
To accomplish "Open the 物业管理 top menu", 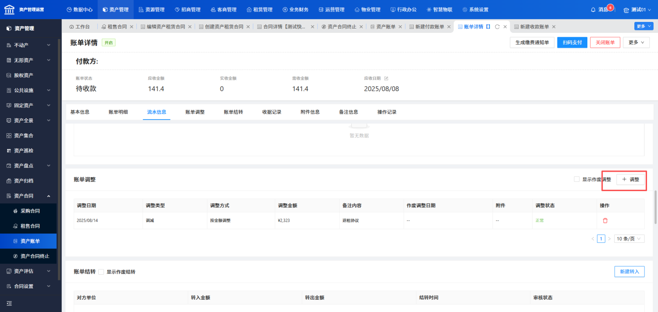I will click(x=368, y=10).
